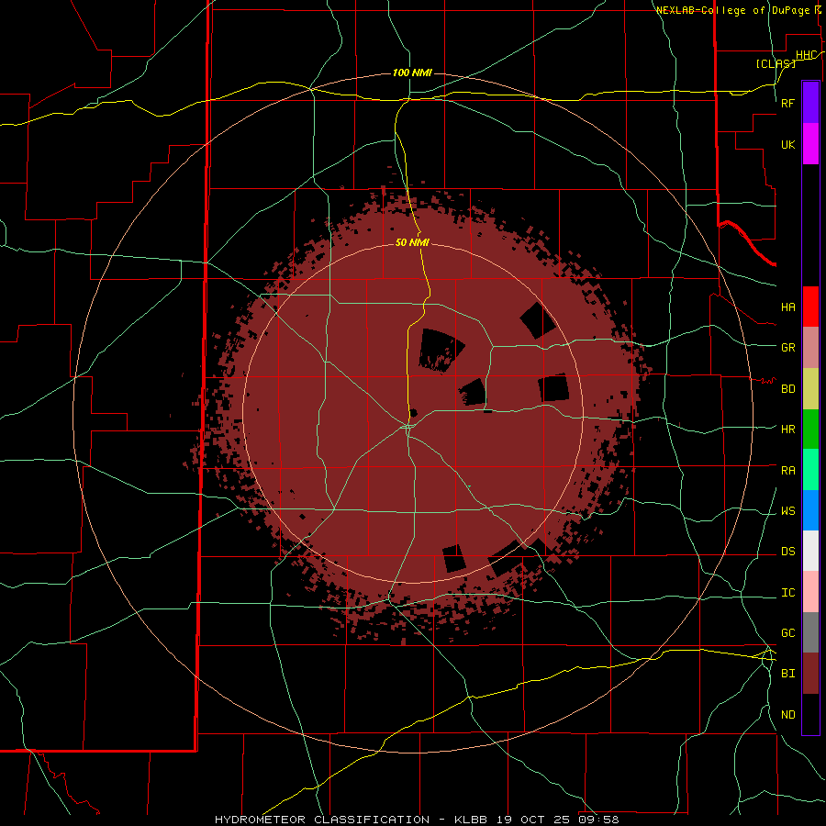Click the KLBB station identifier
This screenshot has width=826, height=826.
[x=471, y=820]
